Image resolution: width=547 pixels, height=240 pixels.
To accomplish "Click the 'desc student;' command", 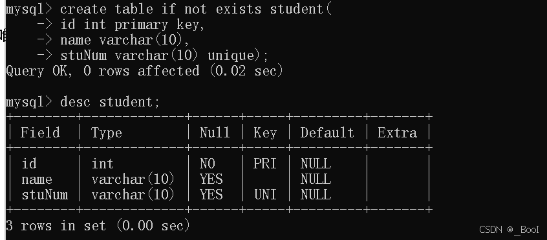I will [83, 102].
